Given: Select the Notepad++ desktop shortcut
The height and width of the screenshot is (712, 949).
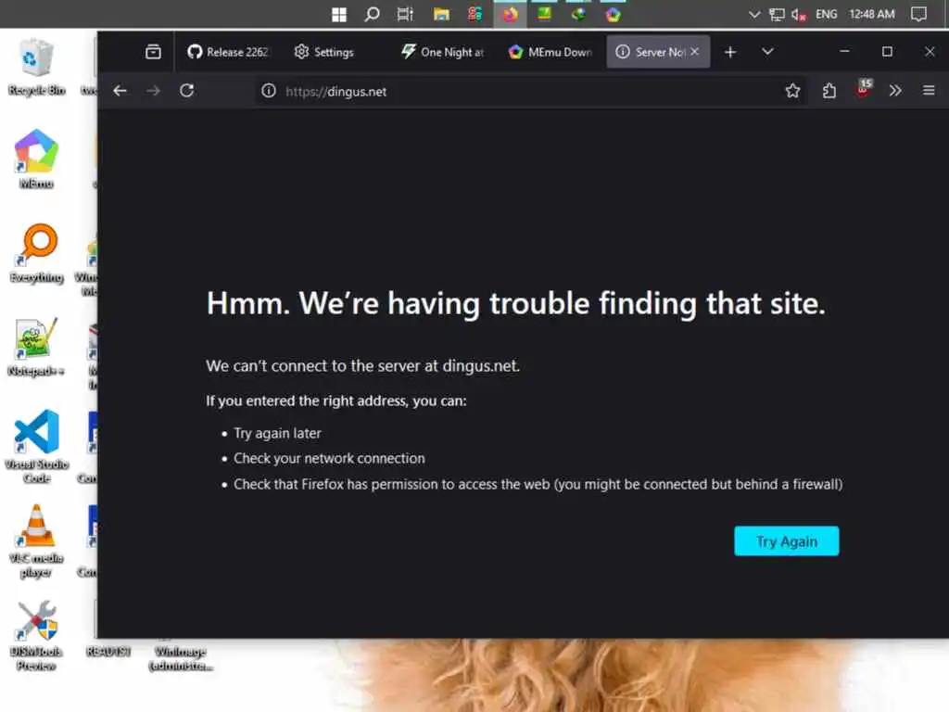Looking at the screenshot, I should (x=36, y=348).
